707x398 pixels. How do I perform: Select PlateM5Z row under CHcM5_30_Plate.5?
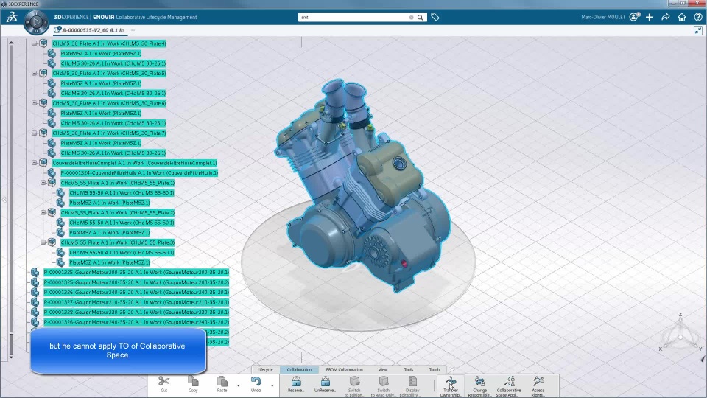click(x=101, y=83)
